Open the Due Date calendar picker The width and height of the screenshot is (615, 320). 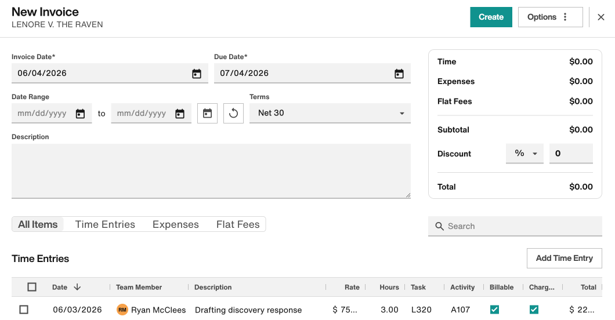pyautogui.click(x=399, y=74)
